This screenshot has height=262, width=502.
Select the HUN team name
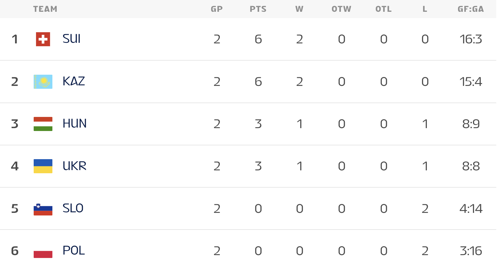point(75,124)
